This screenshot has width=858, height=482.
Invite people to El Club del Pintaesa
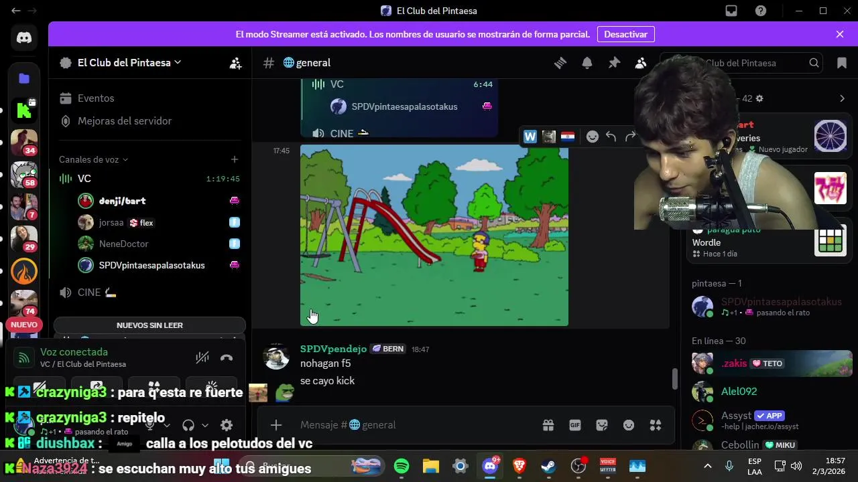tap(235, 63)
